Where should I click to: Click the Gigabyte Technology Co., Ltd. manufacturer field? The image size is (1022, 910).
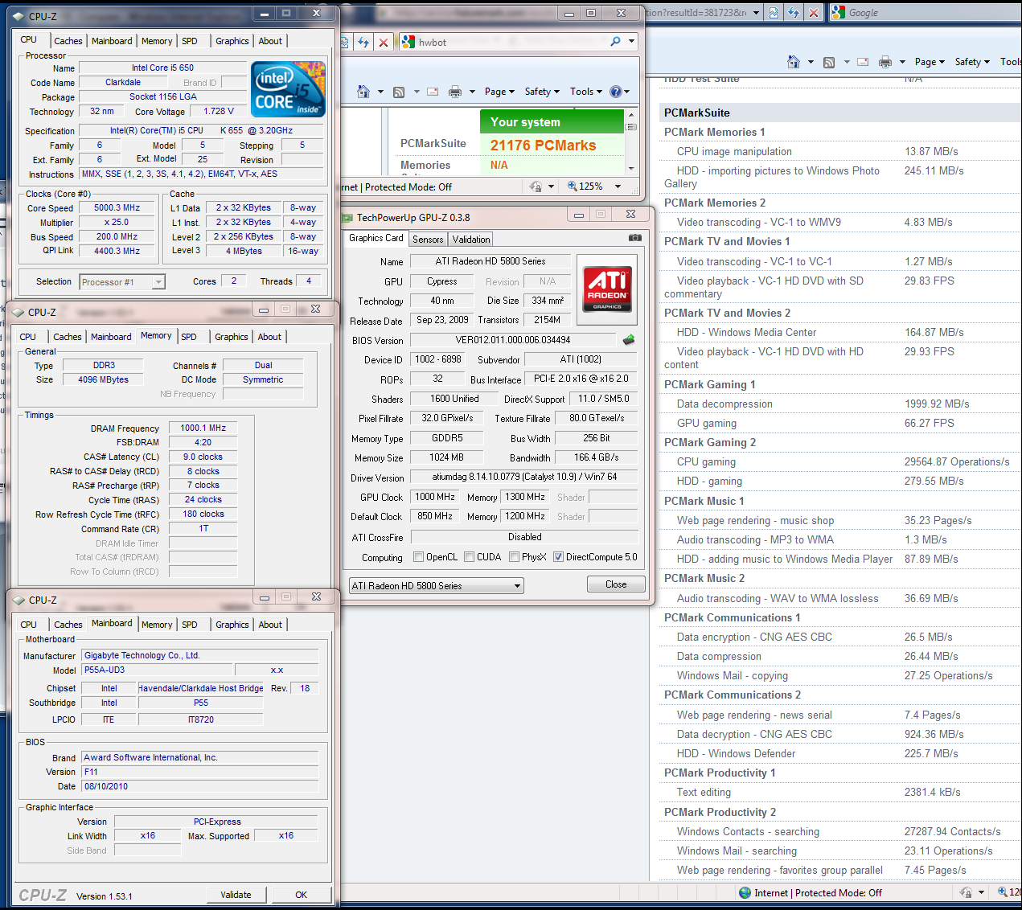click(200, 656)
